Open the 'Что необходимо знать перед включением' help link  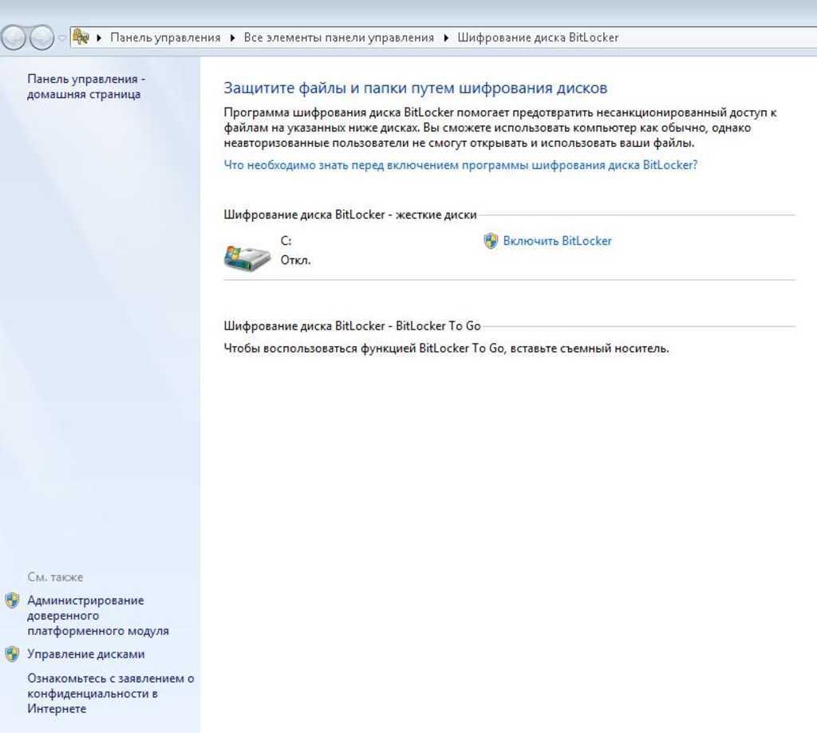pos(460,165)
